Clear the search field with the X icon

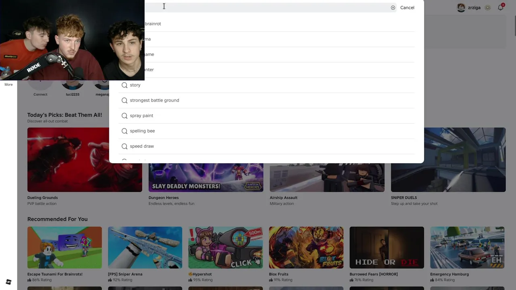393,8
